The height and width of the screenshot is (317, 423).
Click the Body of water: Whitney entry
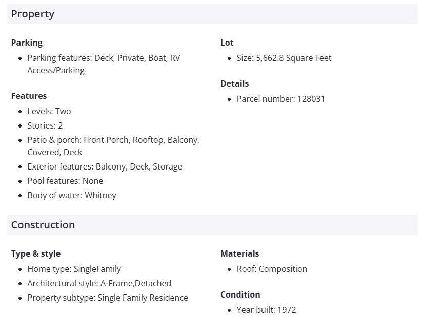click(72, 195)
